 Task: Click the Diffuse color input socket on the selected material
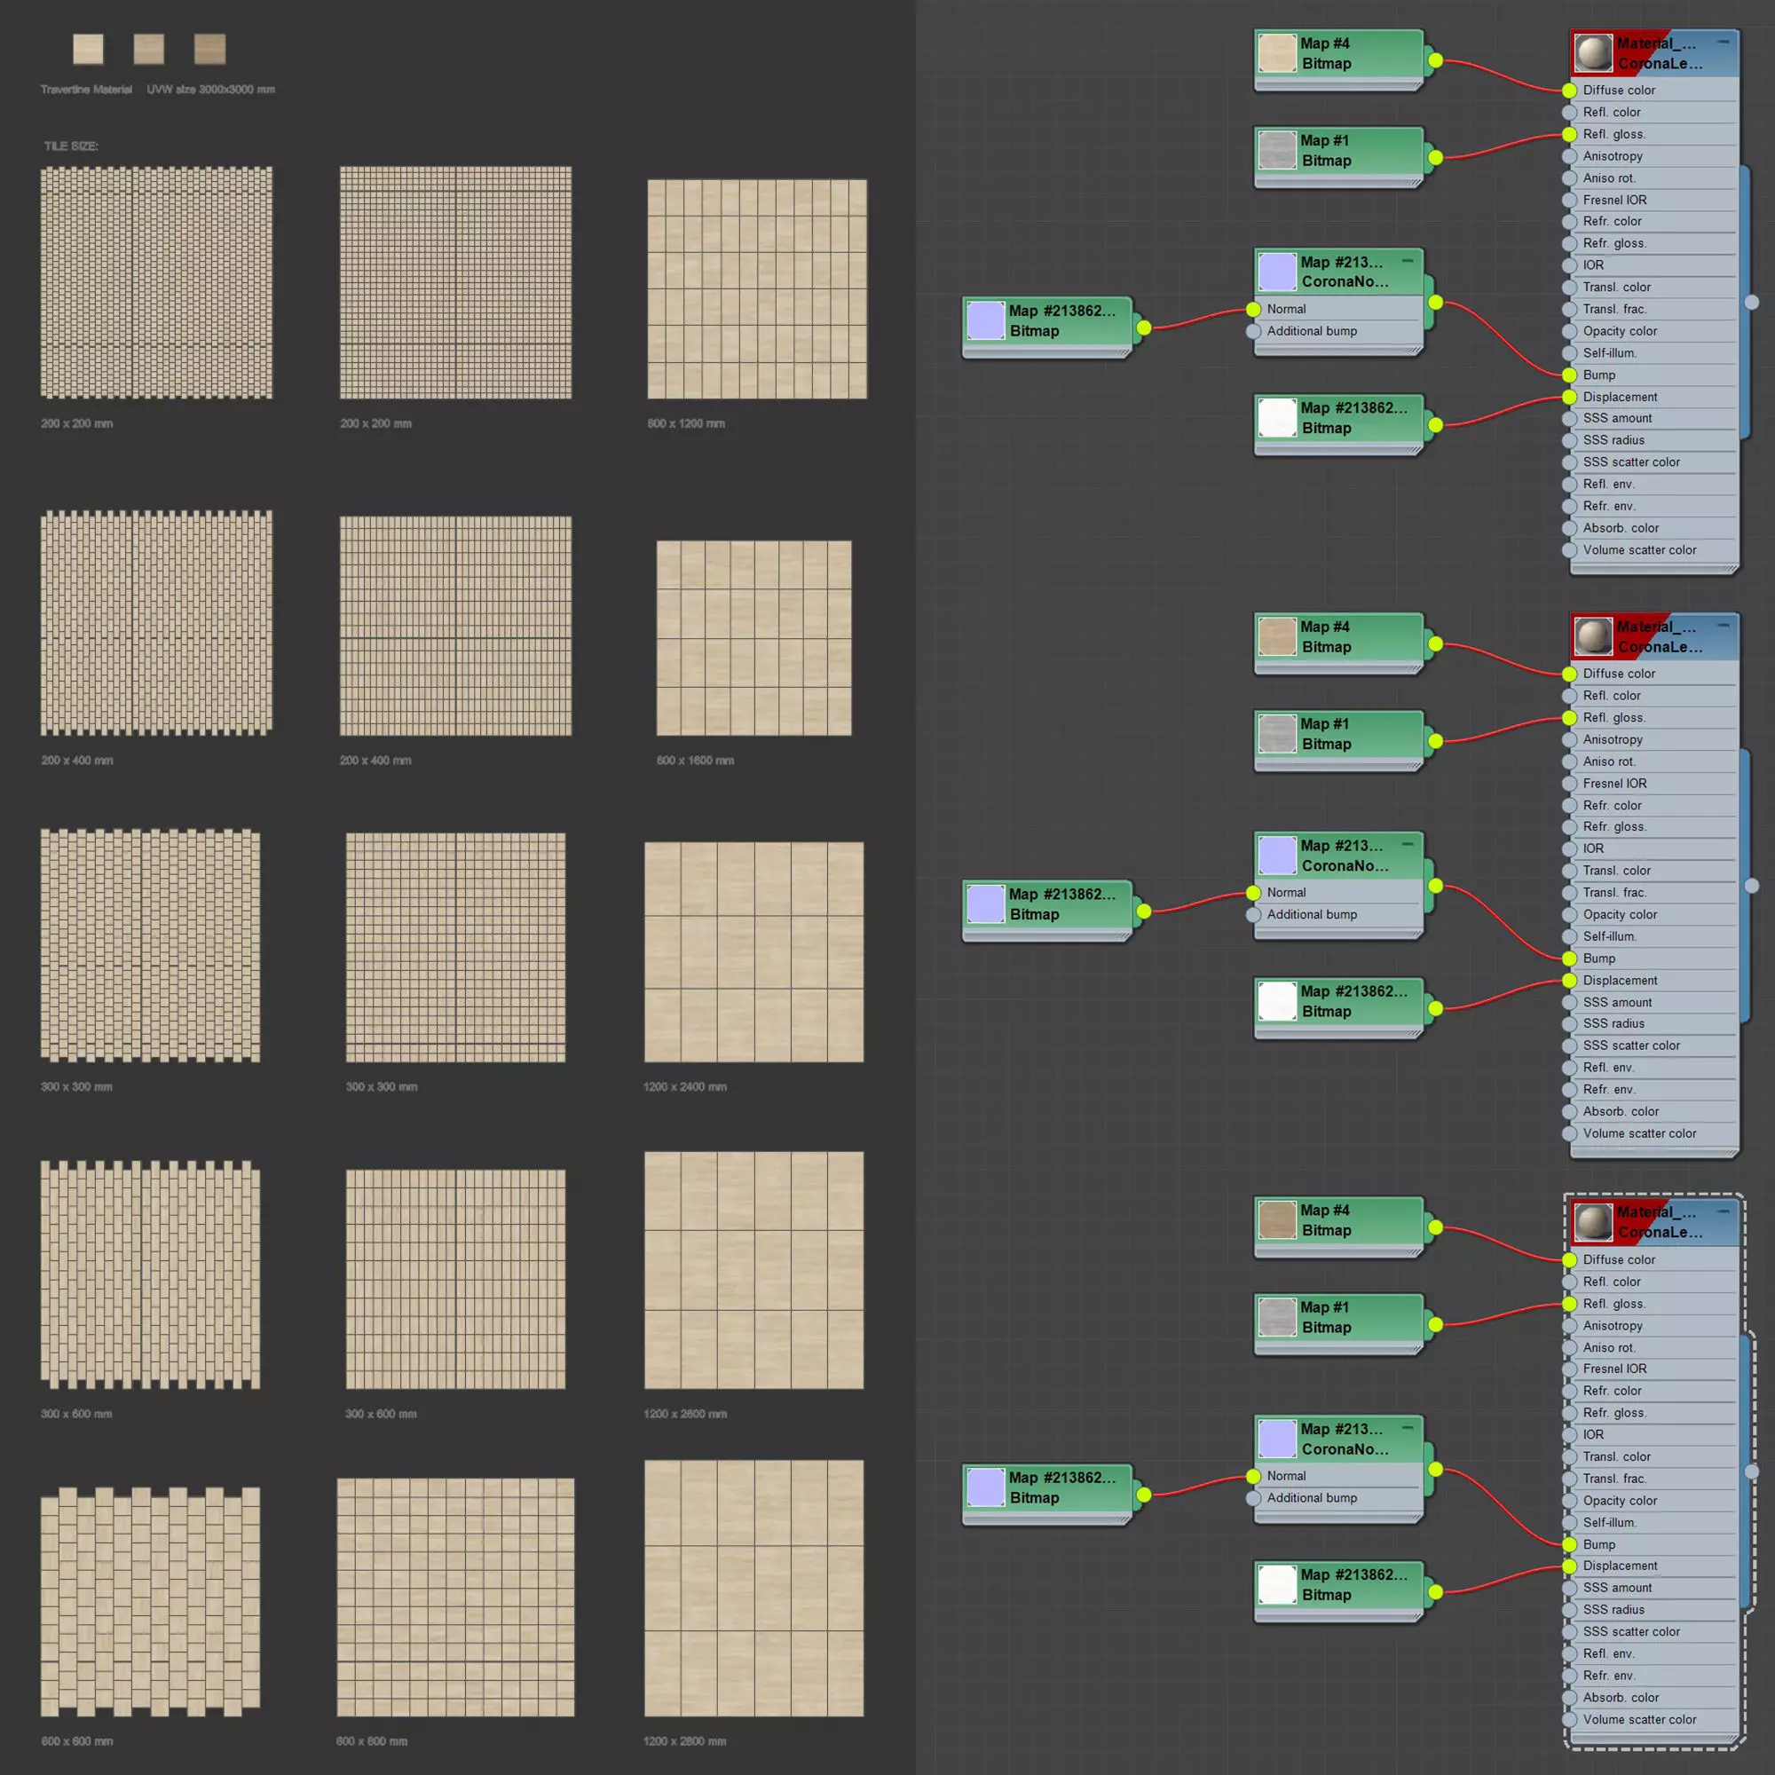coord(1569,1259)
